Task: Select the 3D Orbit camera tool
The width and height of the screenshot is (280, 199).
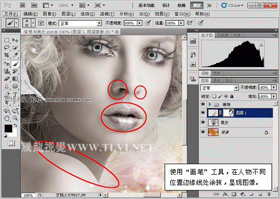Action: click(15, 111)
